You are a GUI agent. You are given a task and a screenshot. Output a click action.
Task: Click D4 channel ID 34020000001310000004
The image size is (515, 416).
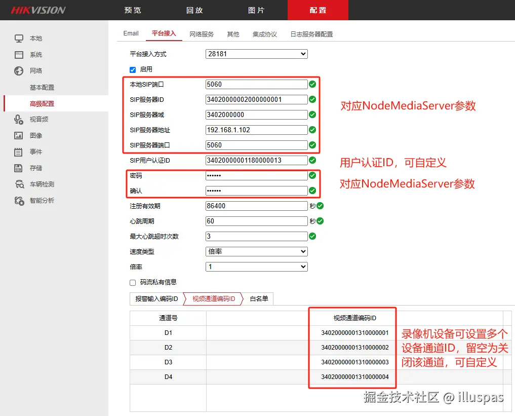354,377
